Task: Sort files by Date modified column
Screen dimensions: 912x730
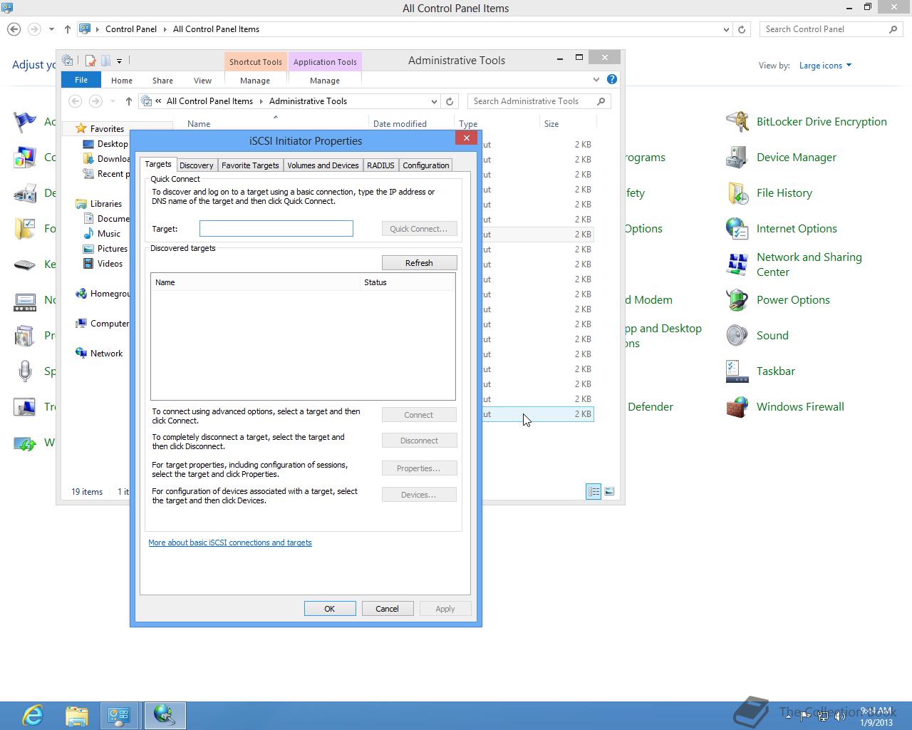Action: (410, 124)
